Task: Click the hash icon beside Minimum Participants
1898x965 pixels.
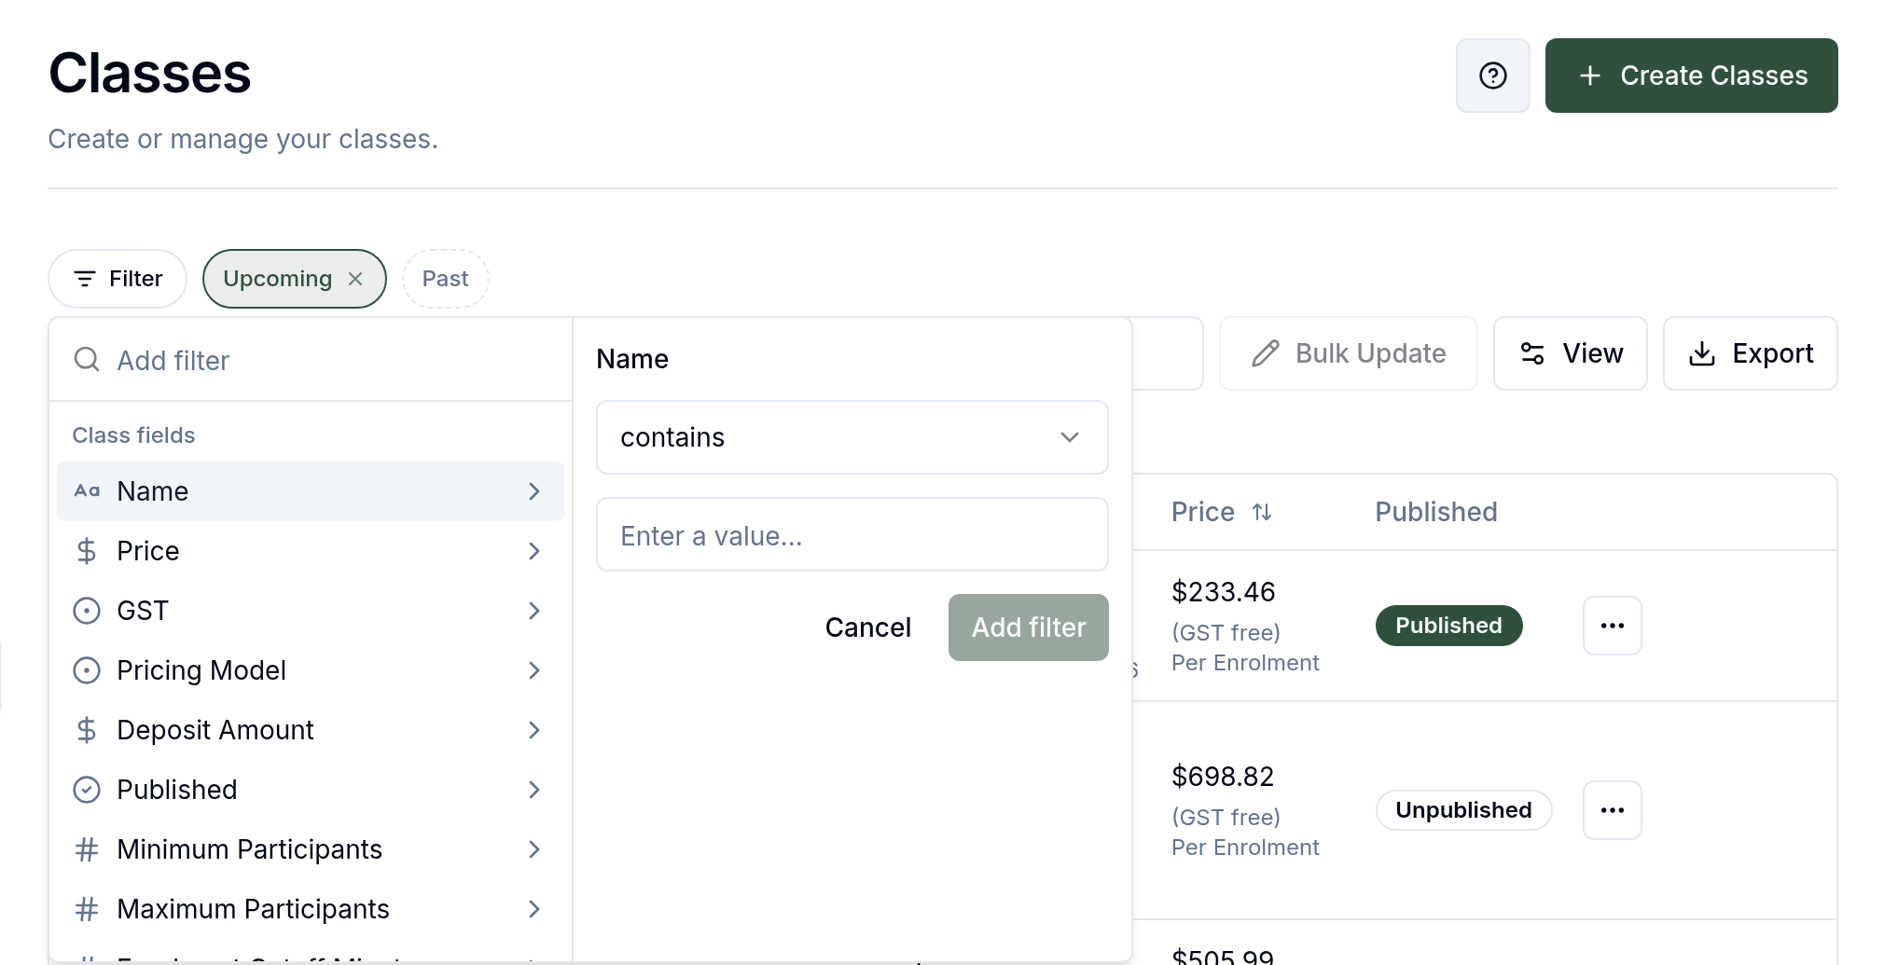Action: (87, 849)
